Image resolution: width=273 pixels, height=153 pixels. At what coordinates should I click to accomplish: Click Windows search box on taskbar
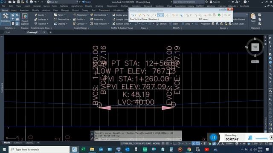click(x=39, y=149)
